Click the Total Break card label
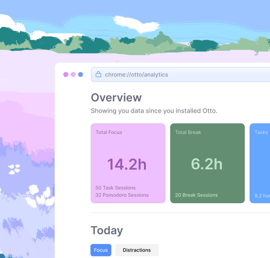 (x=188, y=132)
